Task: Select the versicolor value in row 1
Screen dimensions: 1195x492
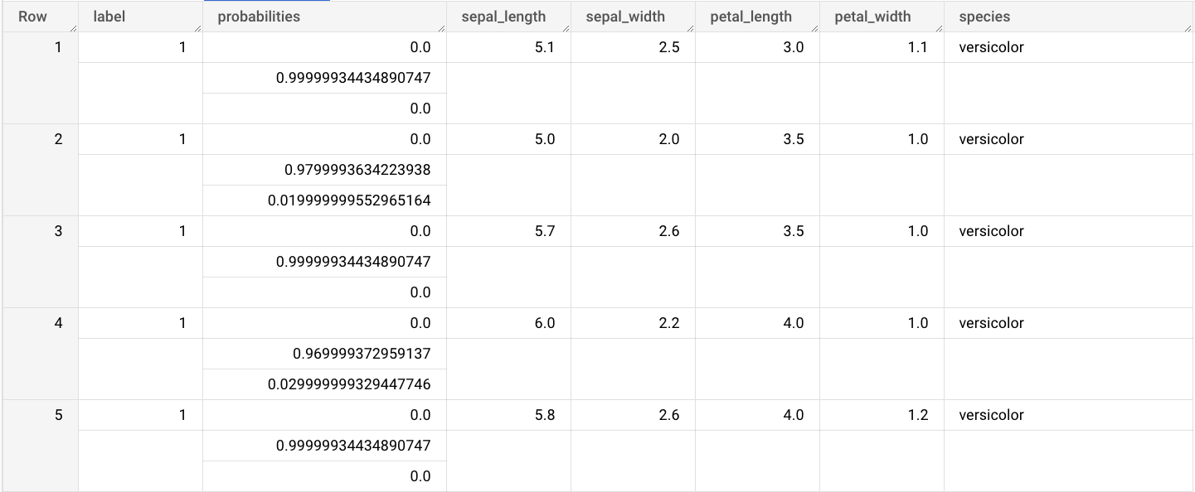Action: tap(991, 47)
